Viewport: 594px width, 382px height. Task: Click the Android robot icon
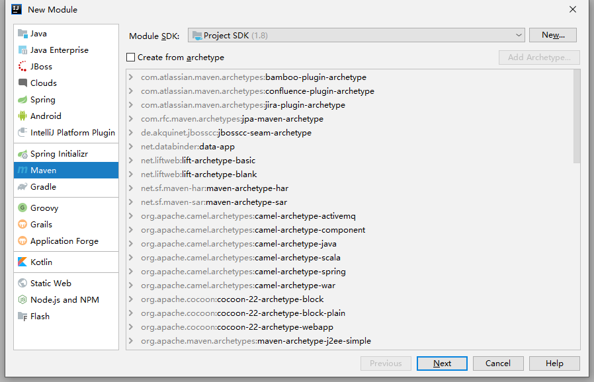click(22, 116)
